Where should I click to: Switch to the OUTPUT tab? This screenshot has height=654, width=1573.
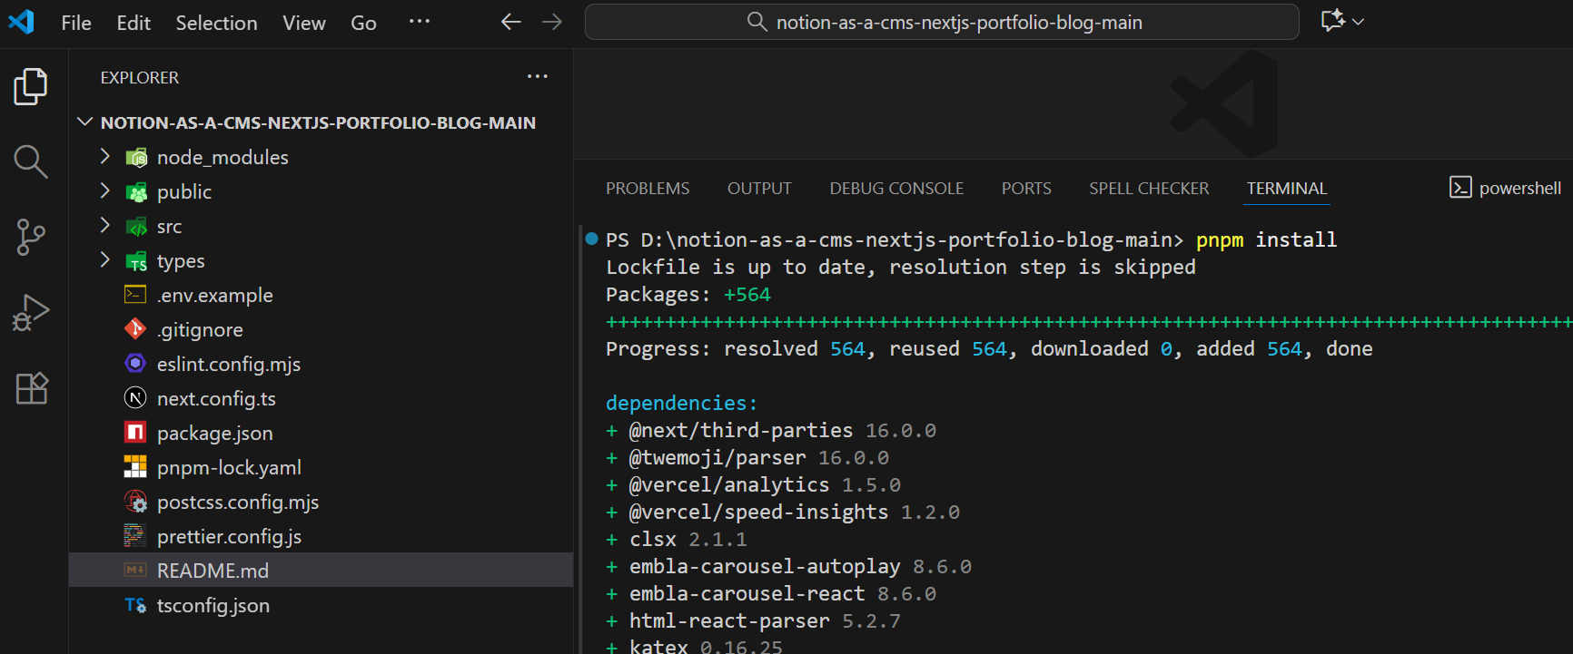click(x=759, y=189)
